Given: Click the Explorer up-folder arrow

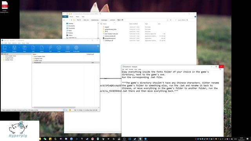Looking at the screenshot, I should point(71,20).
